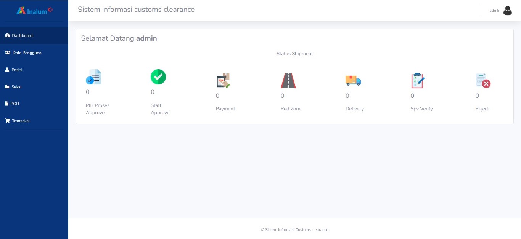Click the Inalum logo in sidebar
Screen dimensions: 521x239
coord(34,11)
